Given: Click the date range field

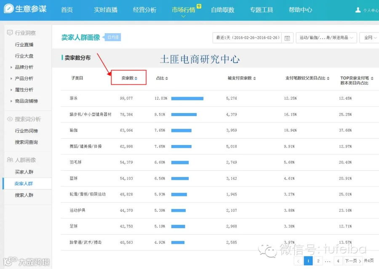Looking at the screenshot, I should pos(247,38).
